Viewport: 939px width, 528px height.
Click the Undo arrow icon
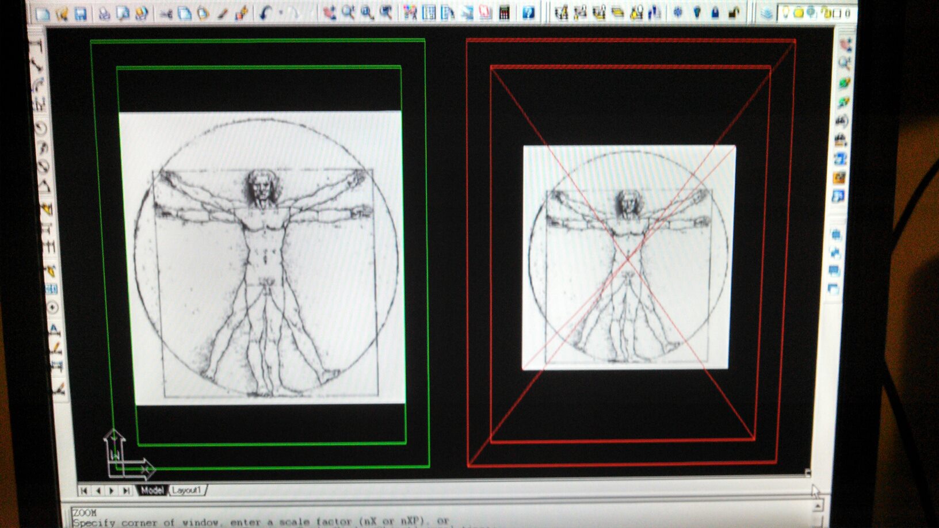point(265,13)
